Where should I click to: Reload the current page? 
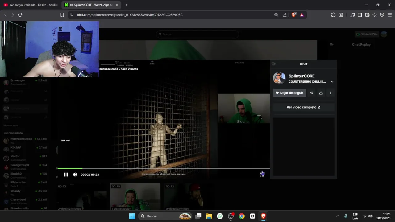pos(20,15)
